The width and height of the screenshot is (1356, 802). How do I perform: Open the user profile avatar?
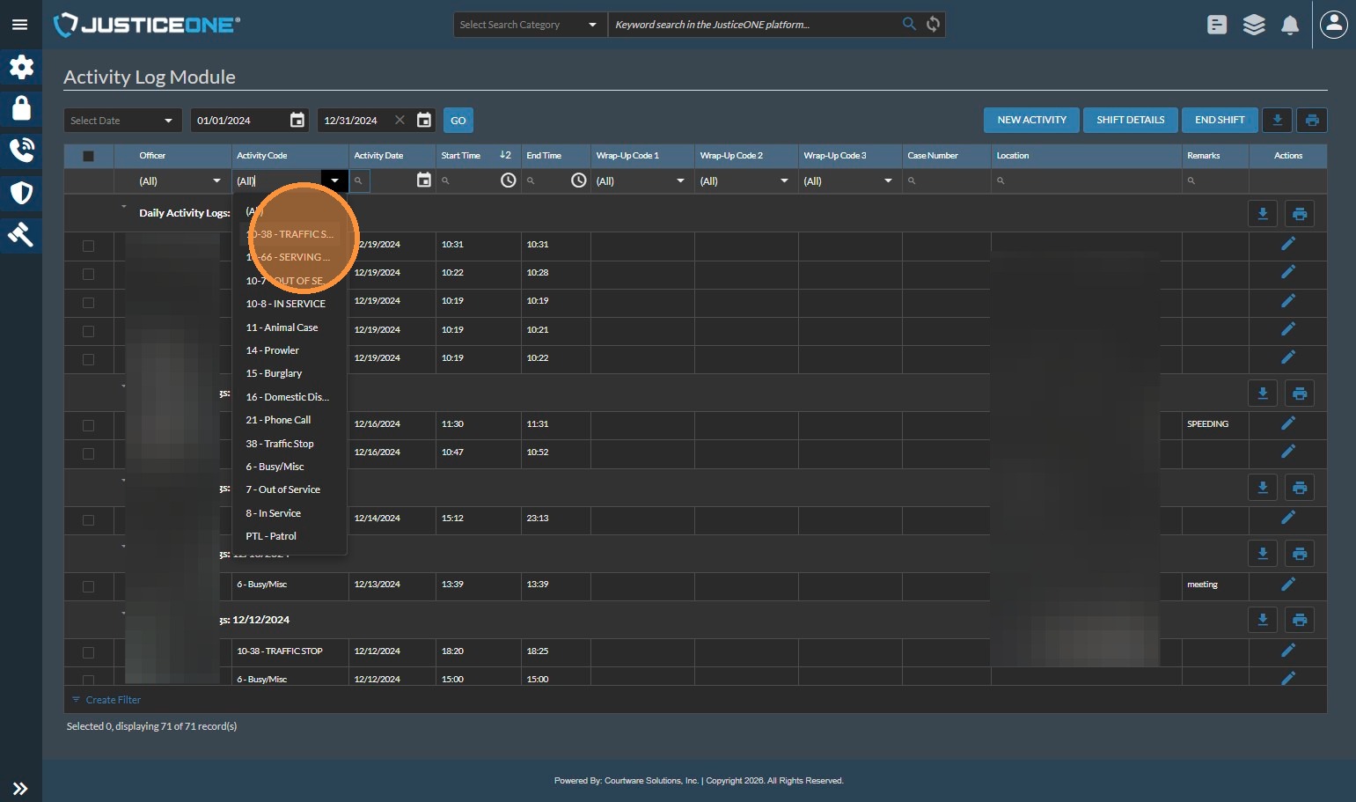[x=1333, y=25]
